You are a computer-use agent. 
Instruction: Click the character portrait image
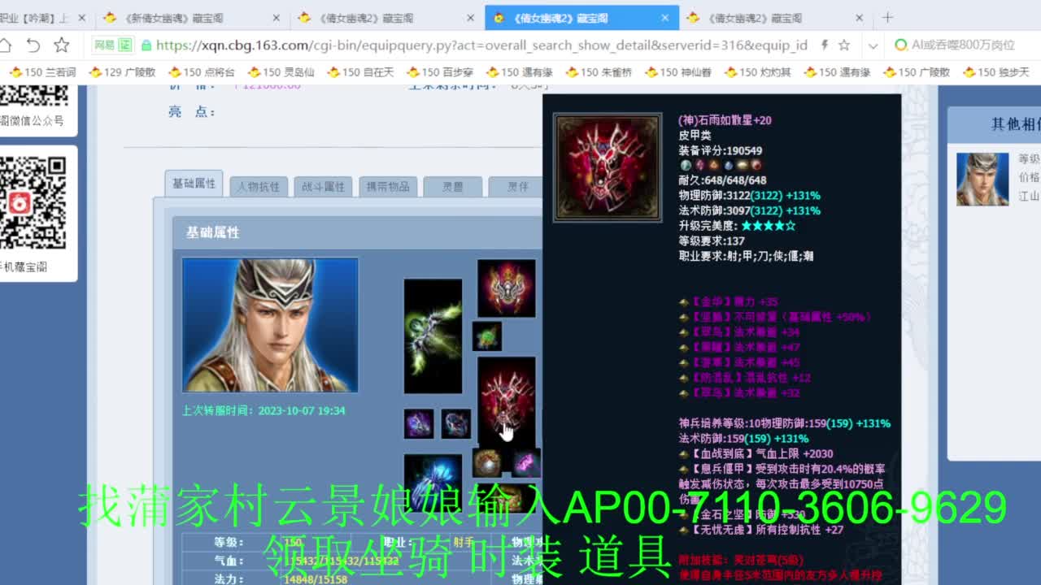pos(270,325)
